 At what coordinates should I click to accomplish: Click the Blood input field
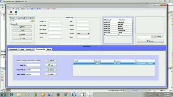pyautogui.click(x=83, y=37)
